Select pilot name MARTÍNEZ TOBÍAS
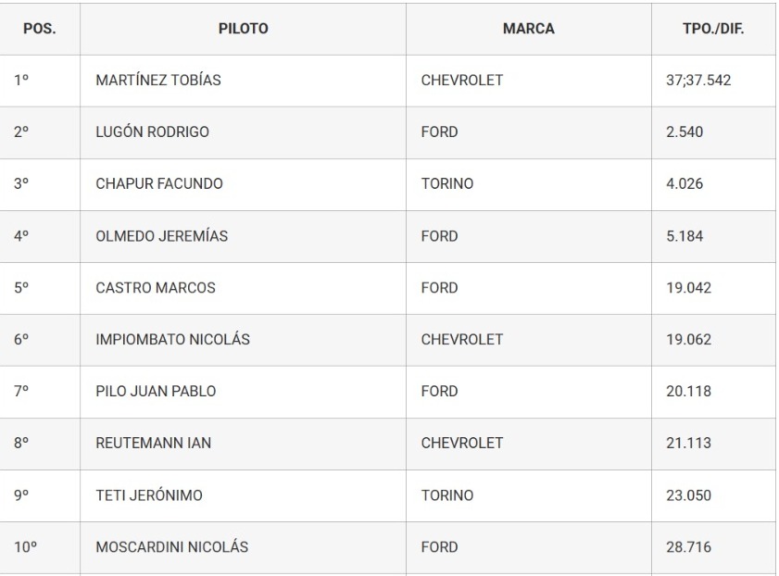This screenshot has height=576, width=779. (x=158, y=81)
